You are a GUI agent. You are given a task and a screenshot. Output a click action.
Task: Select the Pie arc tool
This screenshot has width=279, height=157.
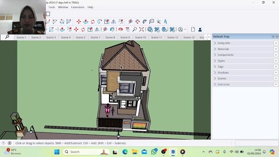coord(69,22)
